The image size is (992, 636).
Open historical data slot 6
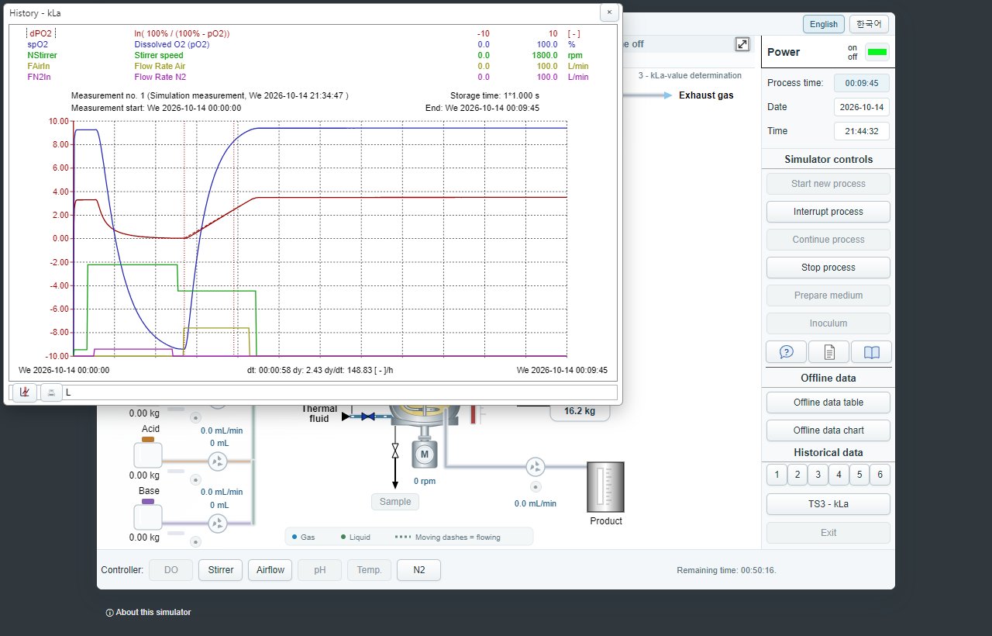point(880,475)
